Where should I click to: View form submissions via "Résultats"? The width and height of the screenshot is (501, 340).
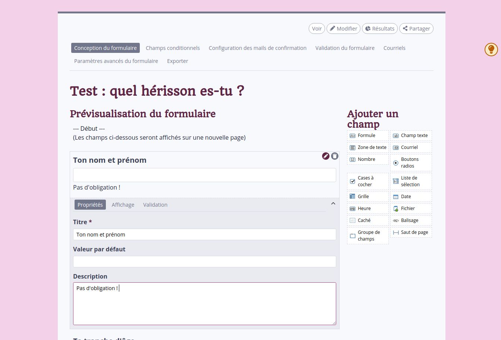(x=379, y=28)
